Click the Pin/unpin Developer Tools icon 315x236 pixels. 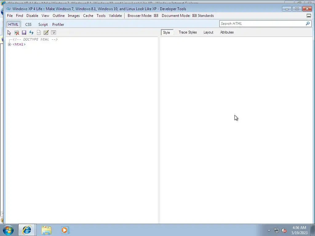309,16
